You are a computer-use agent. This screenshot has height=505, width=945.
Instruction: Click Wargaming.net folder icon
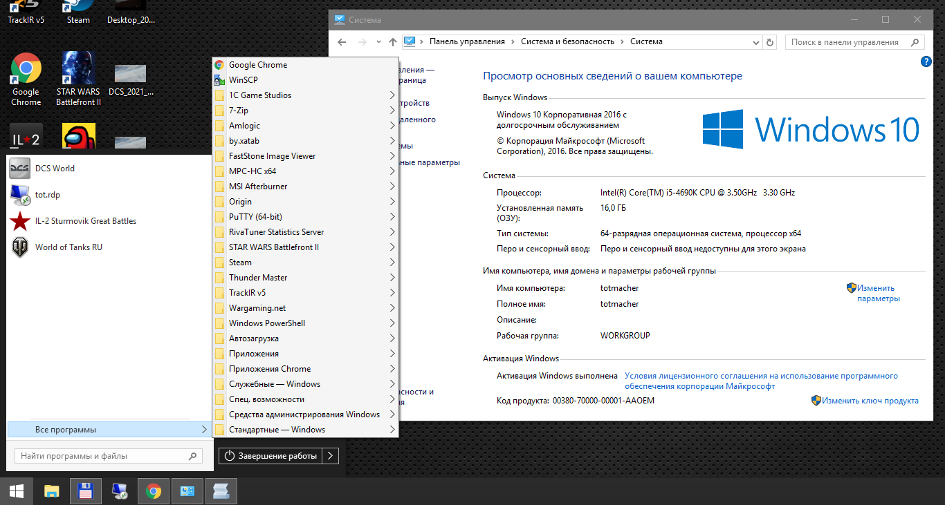tap(219, 308)
